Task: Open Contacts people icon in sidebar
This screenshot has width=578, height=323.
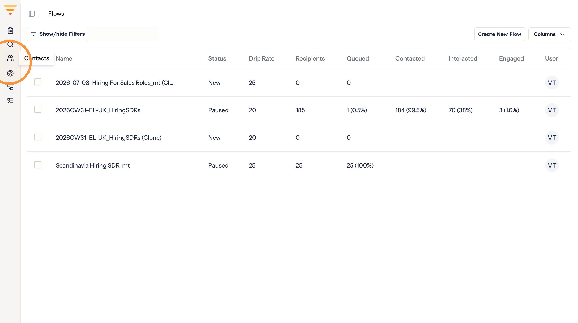Action: (10, 58)
